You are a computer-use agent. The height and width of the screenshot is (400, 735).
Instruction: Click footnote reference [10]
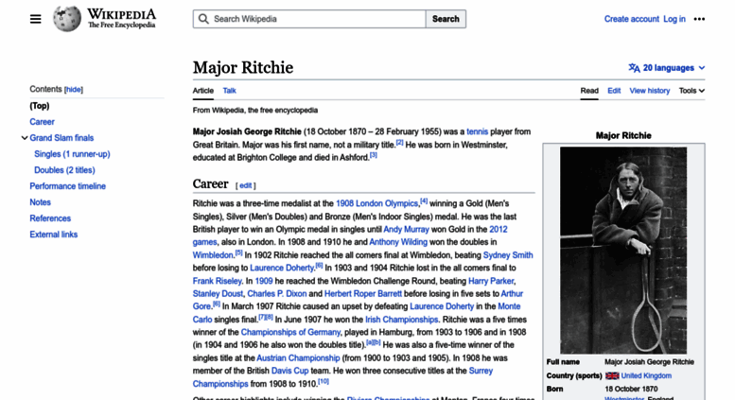click(324, 381)
